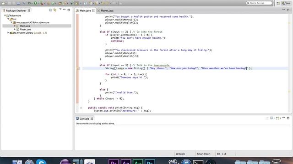Open Skype from the Dock
This screenshot has width=293, height=164.
[x=41, y=161]
